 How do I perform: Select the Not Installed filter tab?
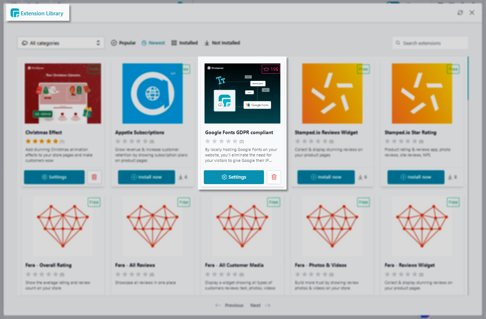[222, 43]
